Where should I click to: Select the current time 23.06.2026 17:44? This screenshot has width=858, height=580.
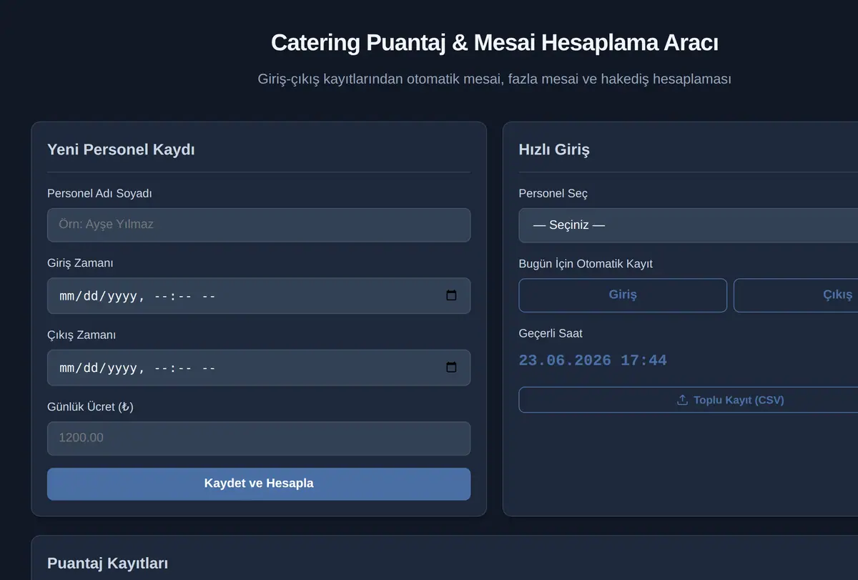tap(593, 360)
